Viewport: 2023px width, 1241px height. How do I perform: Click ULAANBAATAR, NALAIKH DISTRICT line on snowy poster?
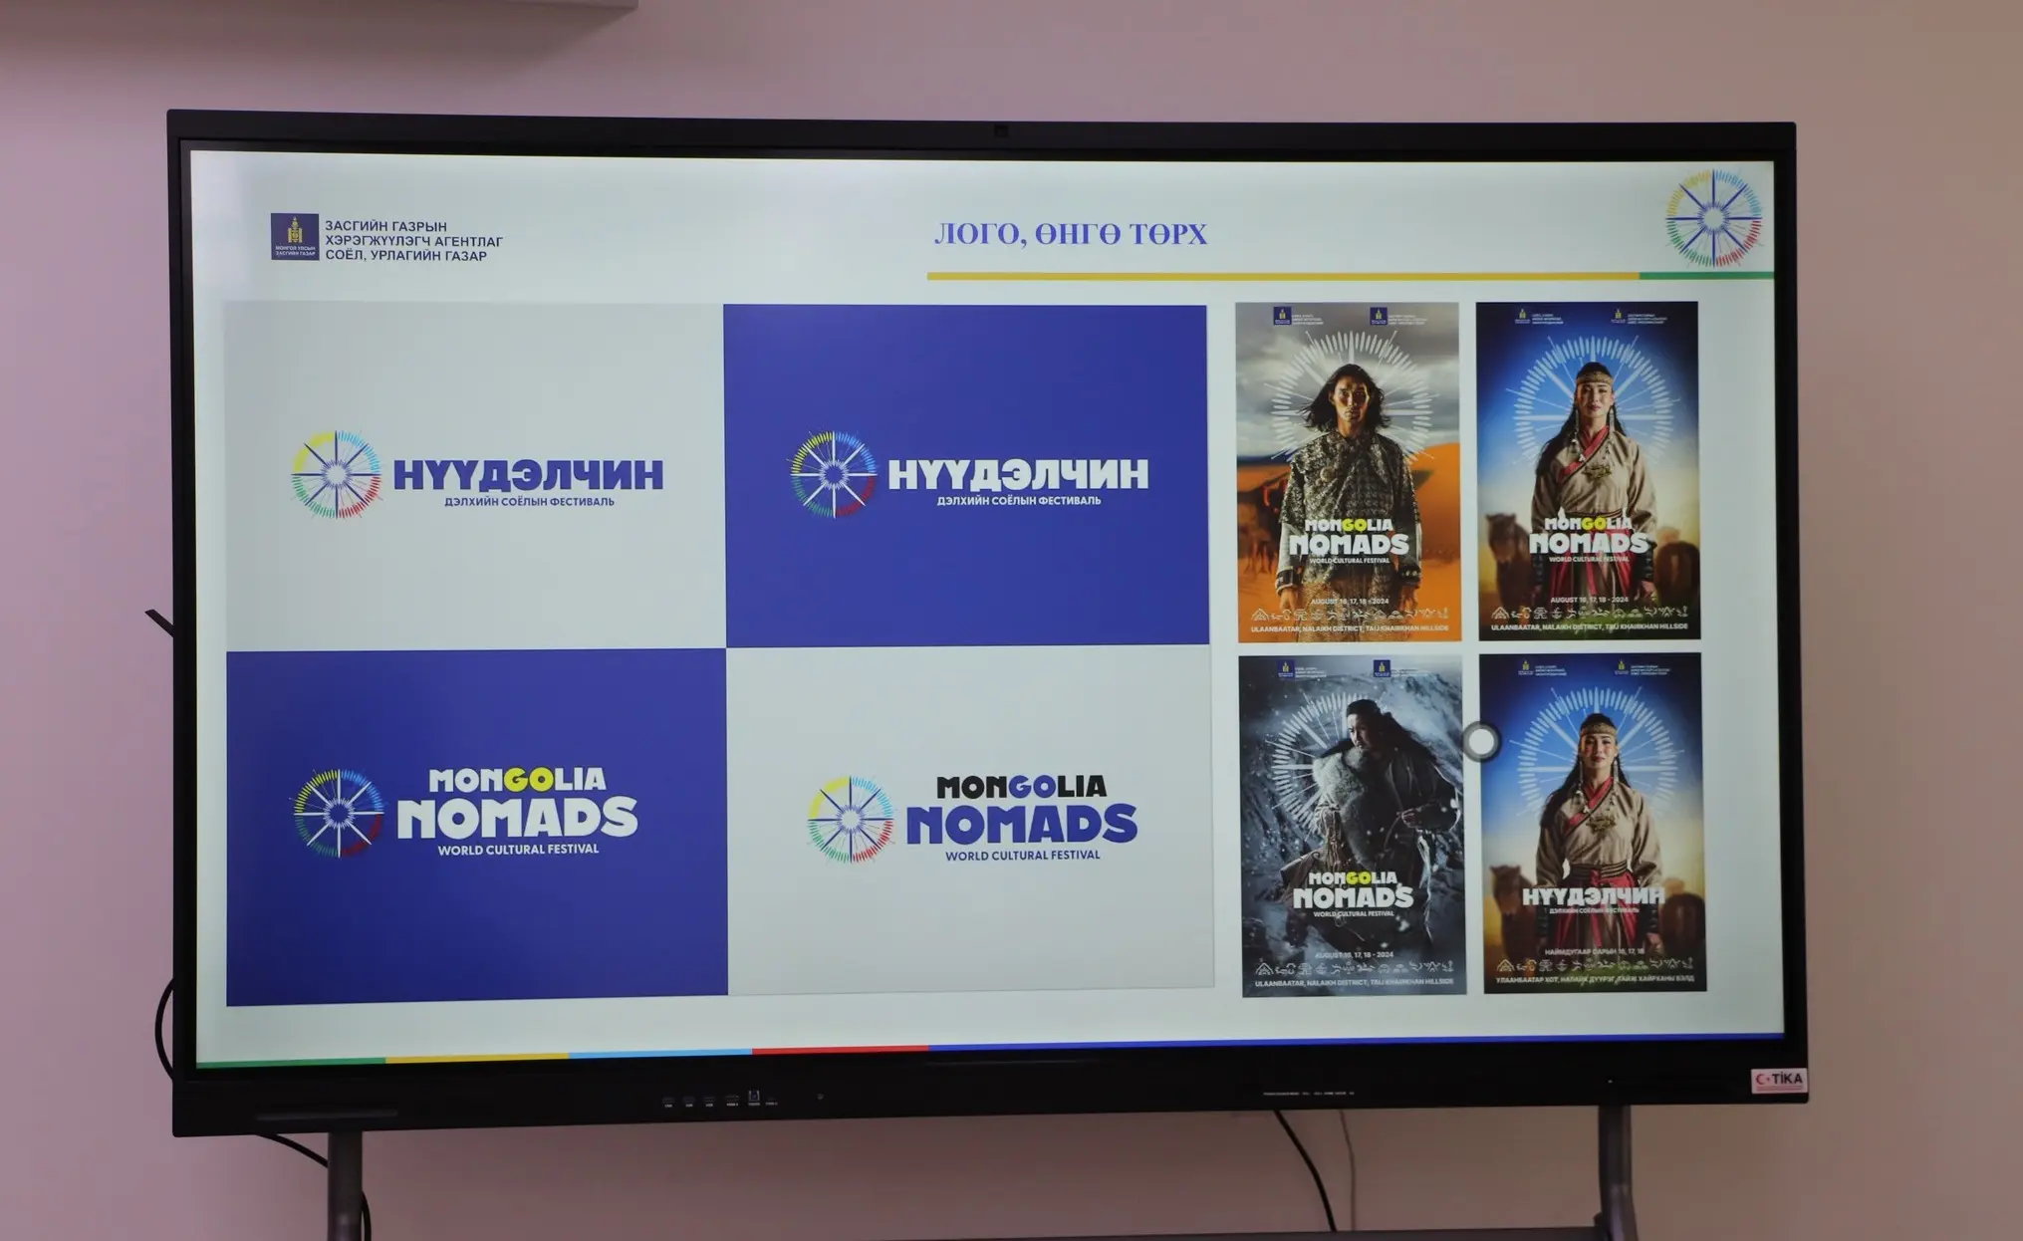click(1354, 982)
